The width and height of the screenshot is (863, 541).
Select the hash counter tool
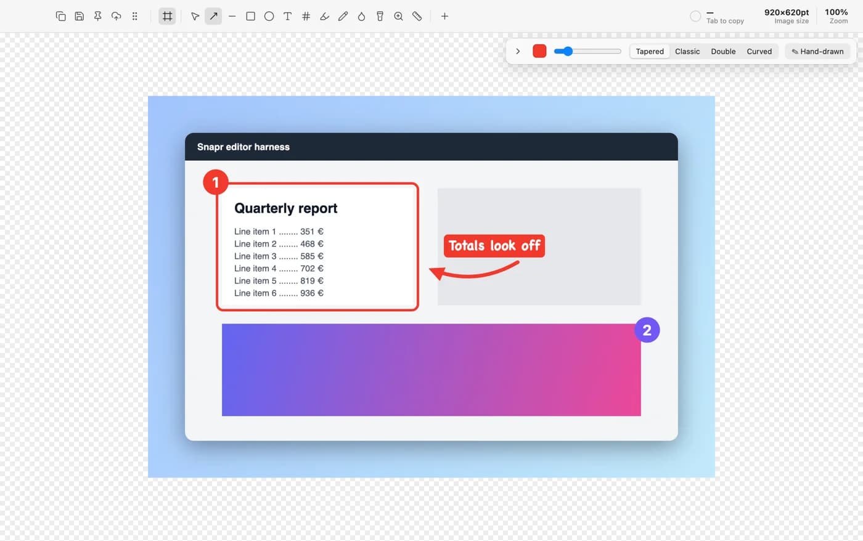tap(306, 16)
